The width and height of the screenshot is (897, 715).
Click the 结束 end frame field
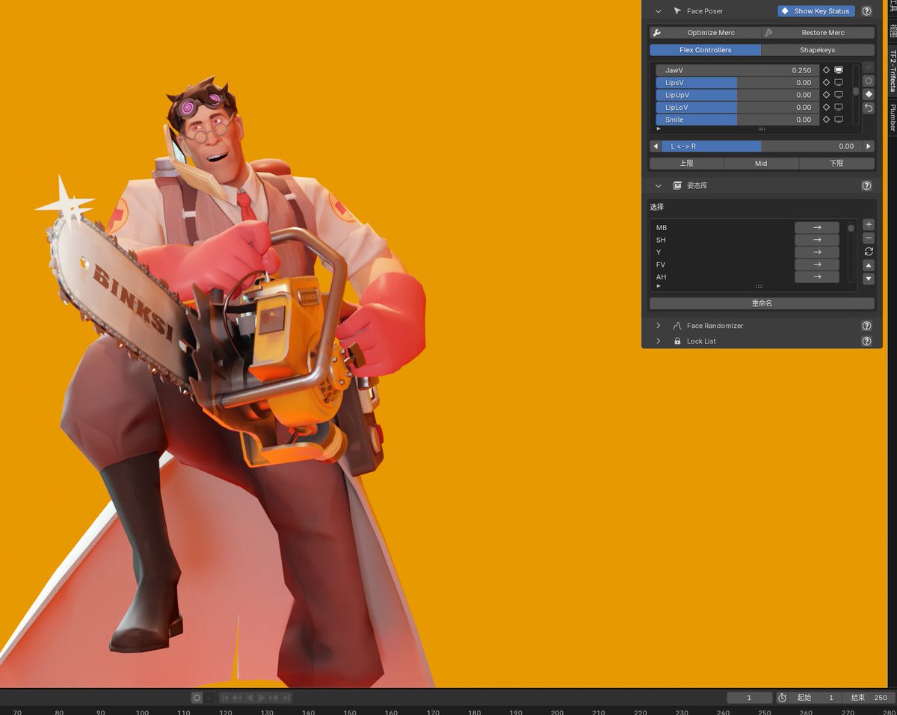868,698
